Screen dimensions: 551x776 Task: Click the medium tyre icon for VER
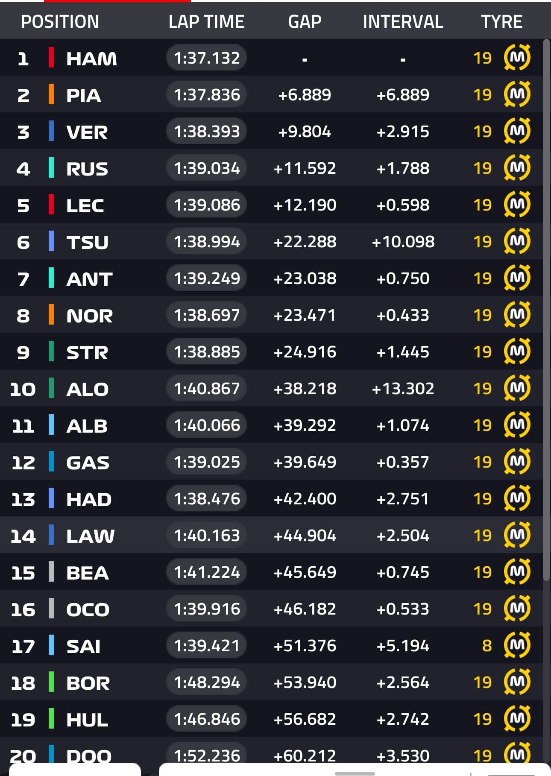(517, 131)
